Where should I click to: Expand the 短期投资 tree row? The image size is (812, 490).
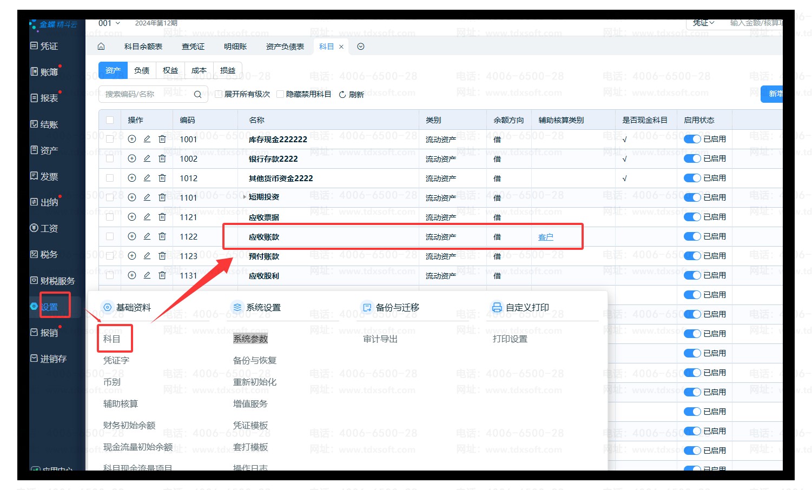coord(245,197)
